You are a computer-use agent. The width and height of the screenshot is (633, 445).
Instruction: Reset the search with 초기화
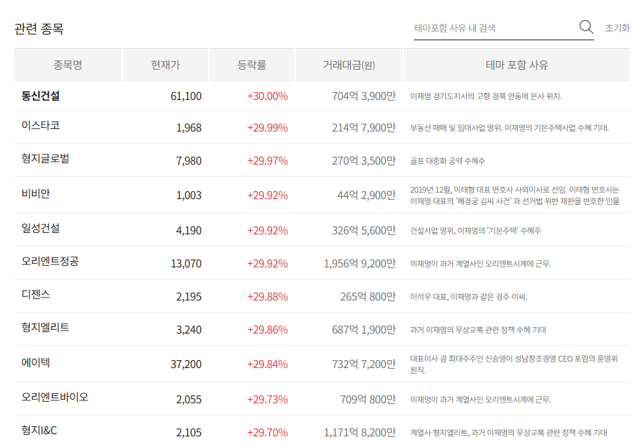point(618,28)
